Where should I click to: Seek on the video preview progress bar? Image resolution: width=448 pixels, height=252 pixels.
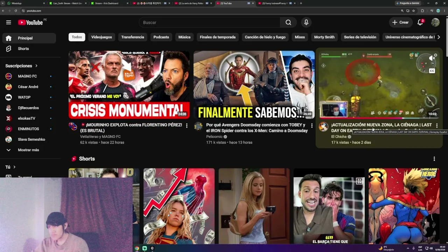click(x=379, y=118)
